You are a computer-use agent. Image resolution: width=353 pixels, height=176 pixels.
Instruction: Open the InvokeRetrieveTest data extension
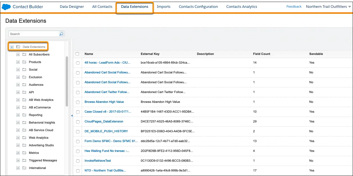[98, 161]
